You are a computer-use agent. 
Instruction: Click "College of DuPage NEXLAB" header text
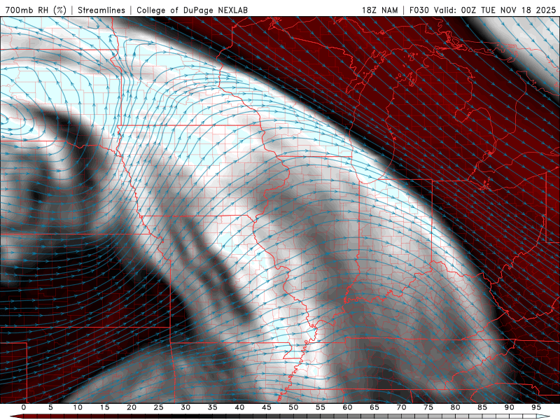tap(192, 10)
